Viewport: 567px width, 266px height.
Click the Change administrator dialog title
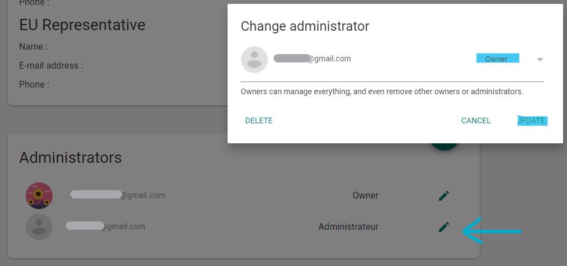305,26
